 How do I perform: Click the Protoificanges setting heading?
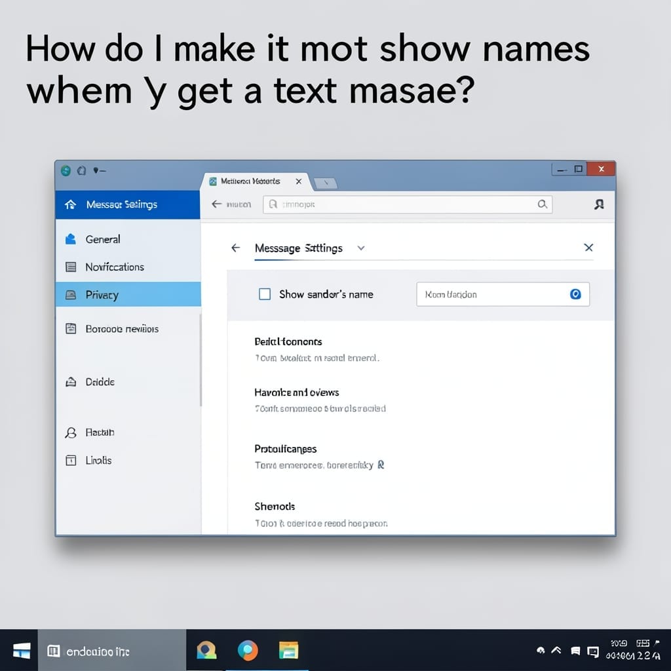(286, 449)
